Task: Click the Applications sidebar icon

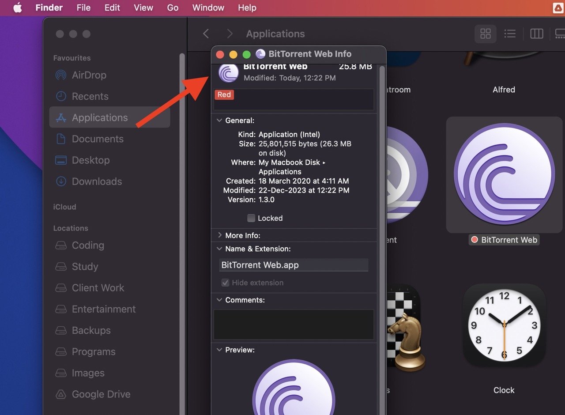Action: tap(60, 117)
